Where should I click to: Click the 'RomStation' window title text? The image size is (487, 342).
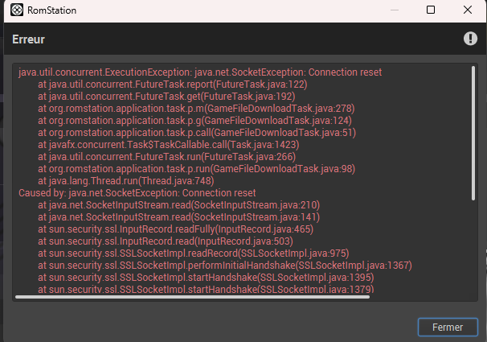52,10
